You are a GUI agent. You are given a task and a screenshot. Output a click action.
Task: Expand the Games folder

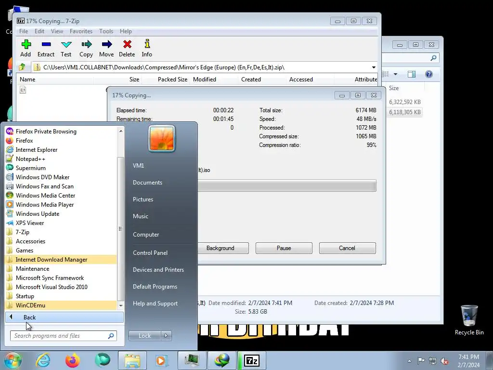click(25, 250)
